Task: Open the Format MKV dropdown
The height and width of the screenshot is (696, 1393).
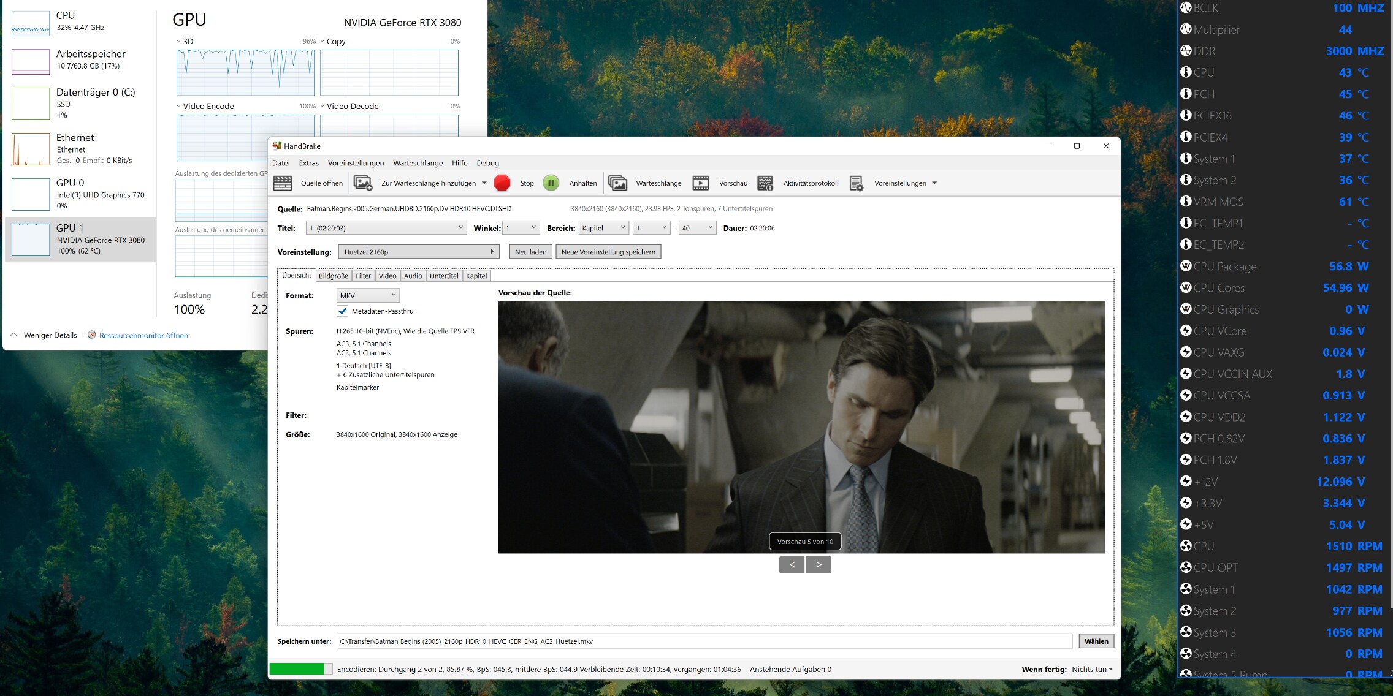Action: 368,295
